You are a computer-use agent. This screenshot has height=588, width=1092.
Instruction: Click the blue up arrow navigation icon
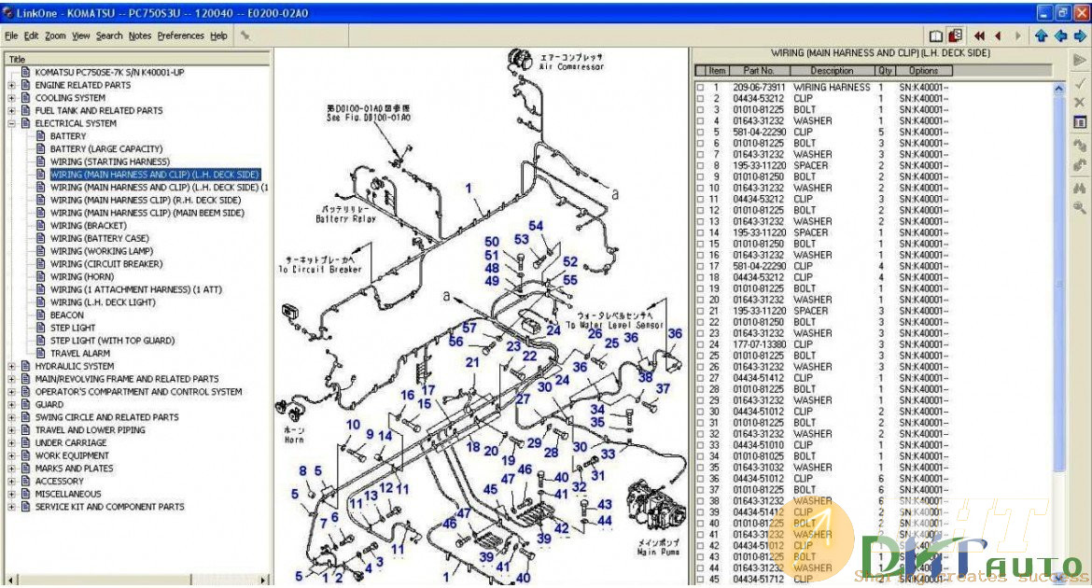1041,36
